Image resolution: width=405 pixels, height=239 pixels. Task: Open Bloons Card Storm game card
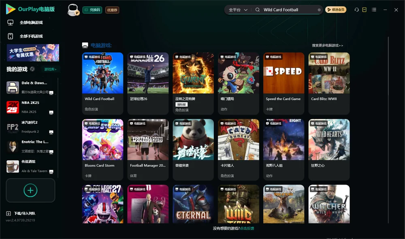coord(102,150)
